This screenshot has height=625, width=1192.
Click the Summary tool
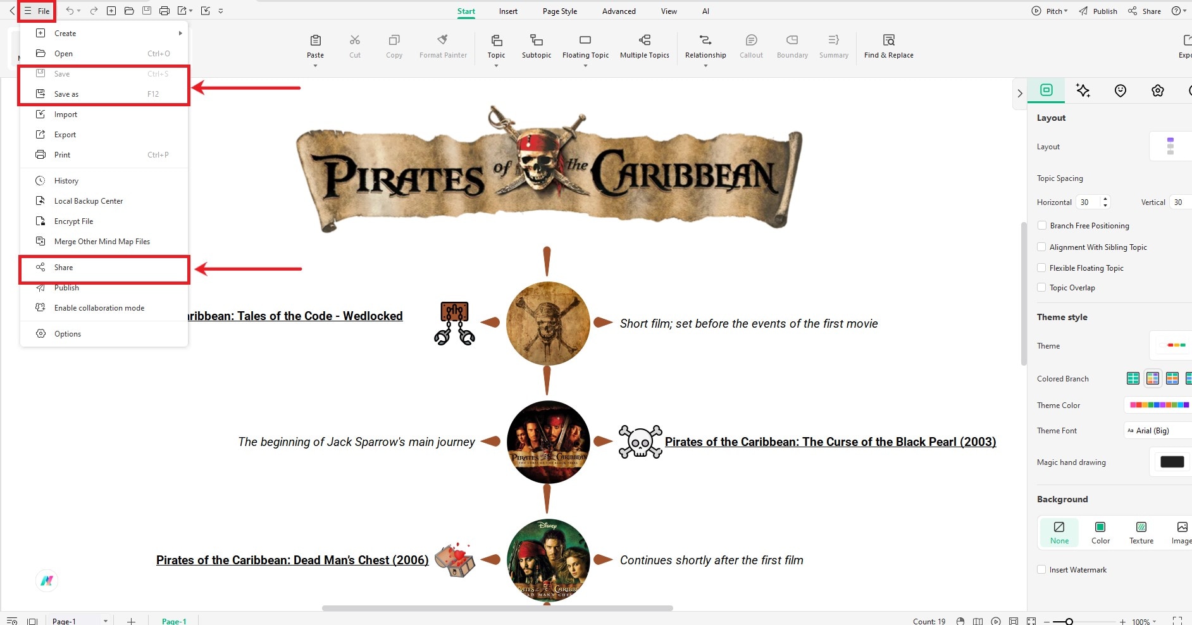coord(834,46)
